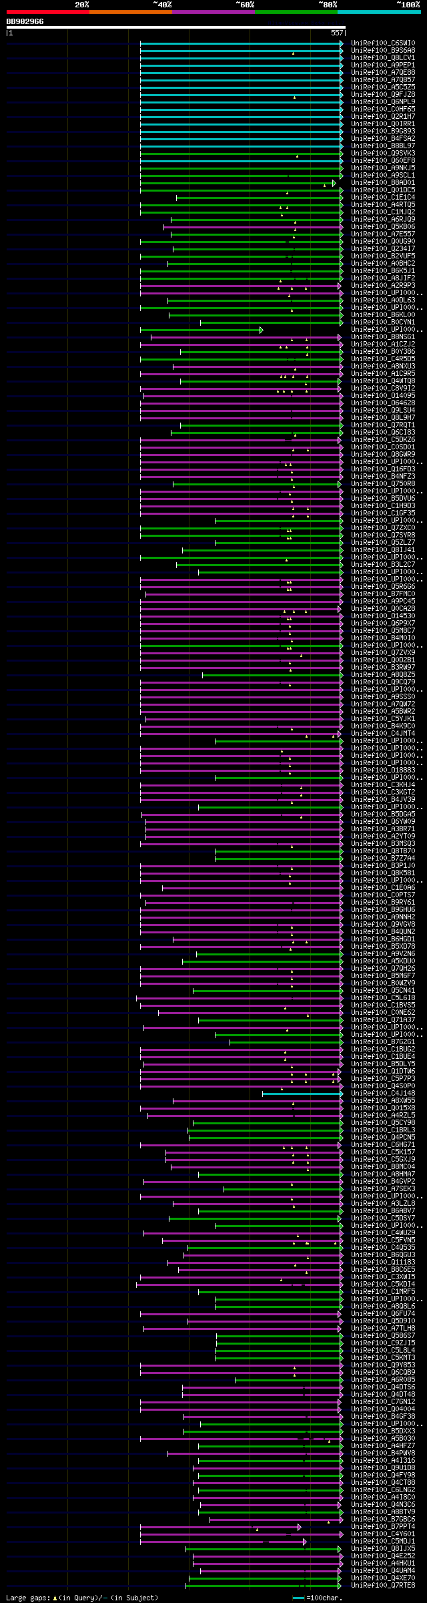This screenshot has height=1603, width=427.
Task: Select label UniRef100_A5C5Z5
Action: (x=383, y=87)
